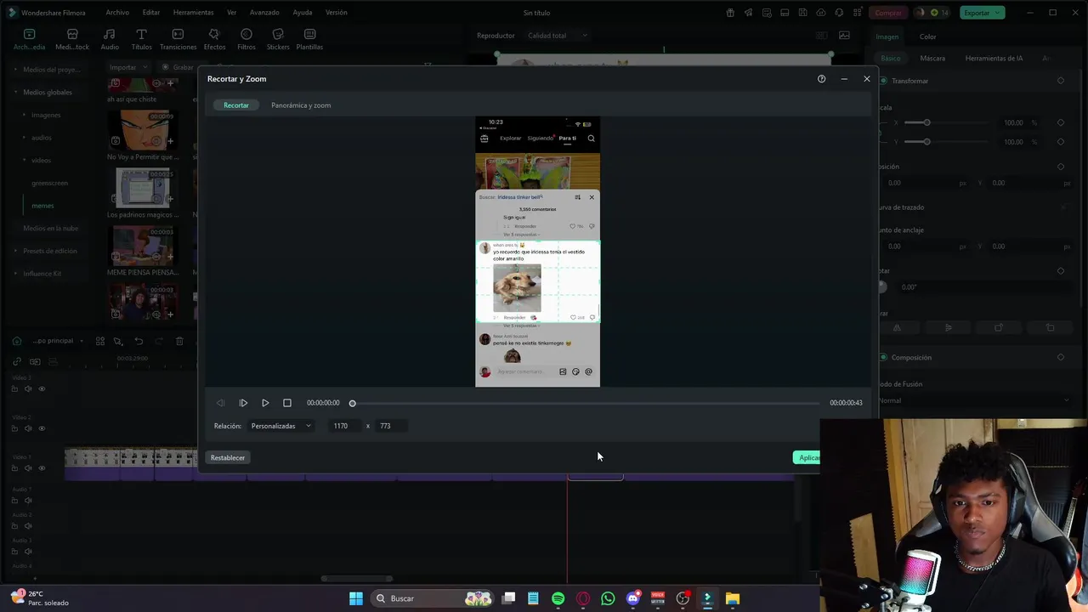Open the Calidad total dropdown
1088x612 pixels.
coord(557,36)
